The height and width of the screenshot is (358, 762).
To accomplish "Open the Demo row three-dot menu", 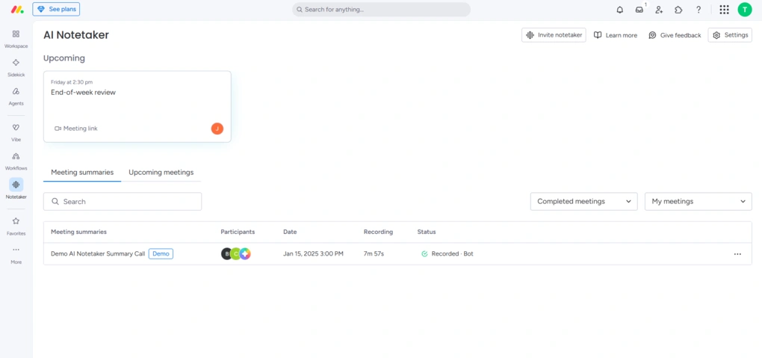I will [x=737, y=254].
